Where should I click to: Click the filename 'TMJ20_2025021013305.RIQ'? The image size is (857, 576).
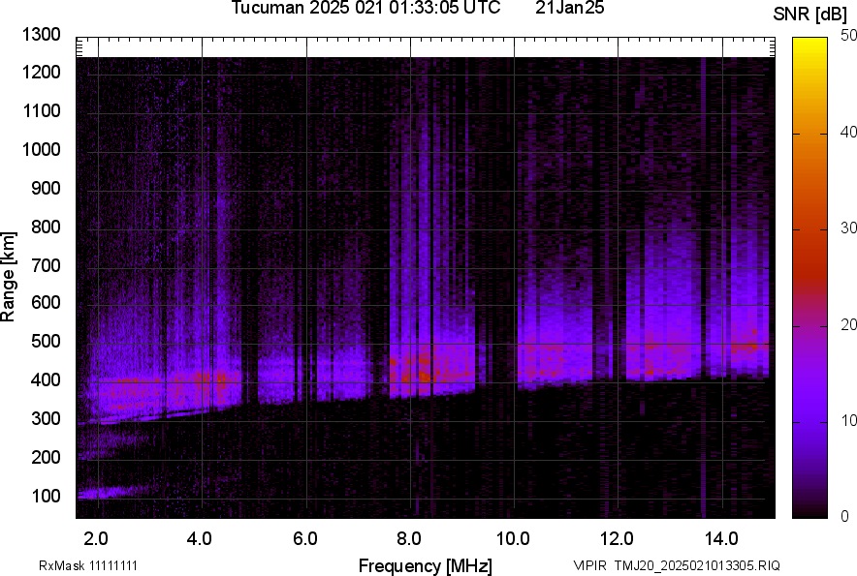tap(697, 565)
